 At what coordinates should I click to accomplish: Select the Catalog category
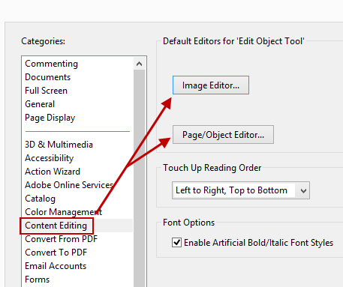click(41, 199)
